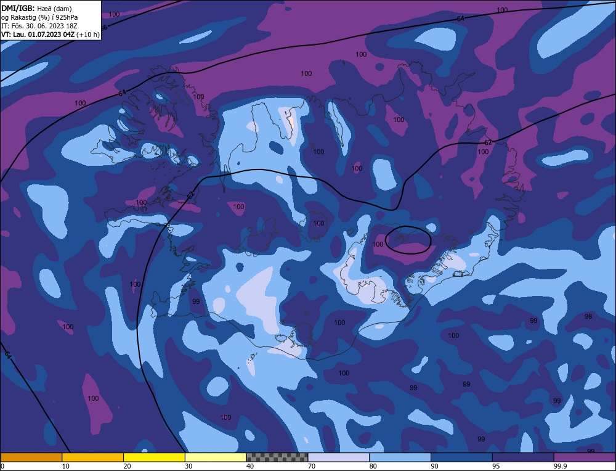Click the 'IT: Fös. 30. 06. 2023 18Z' line
This screenshot has width=616, height=471.
[39, 26]
